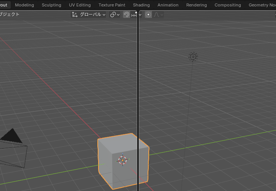Open the pivot point dropdown

115,15
